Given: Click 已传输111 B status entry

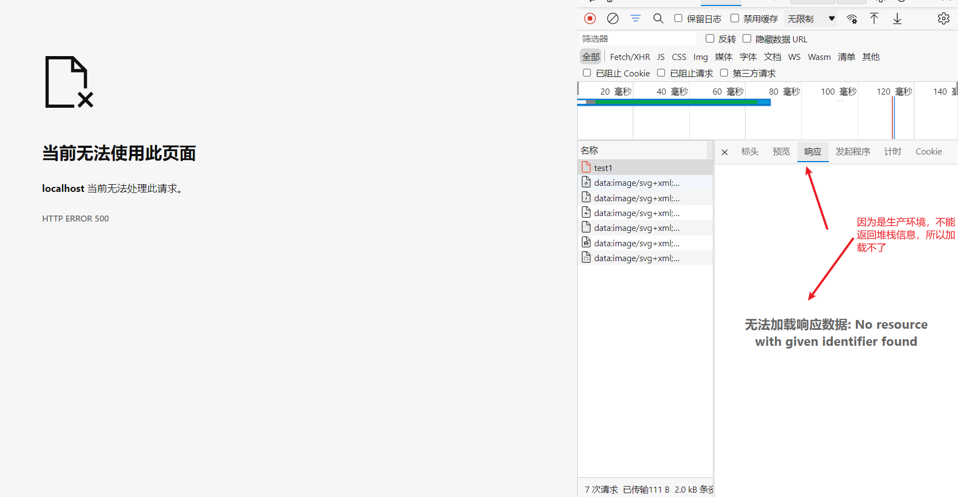Looking at the screenshot, I should click(x=646, y=489).
